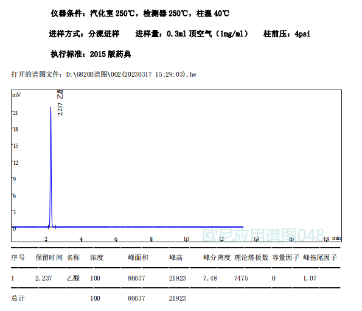Click the column header '保留时间'
Screen dimensions: 362x311
click(49, 257)
